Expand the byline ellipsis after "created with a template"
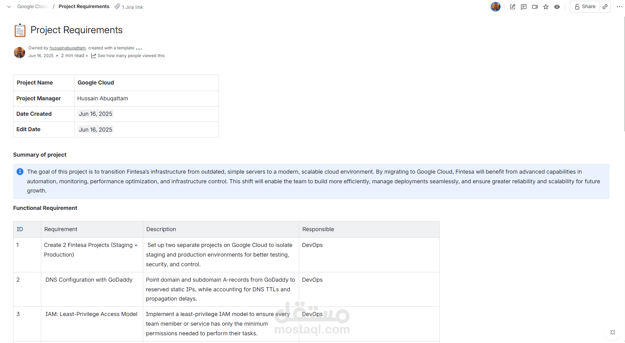 (139, 49)
